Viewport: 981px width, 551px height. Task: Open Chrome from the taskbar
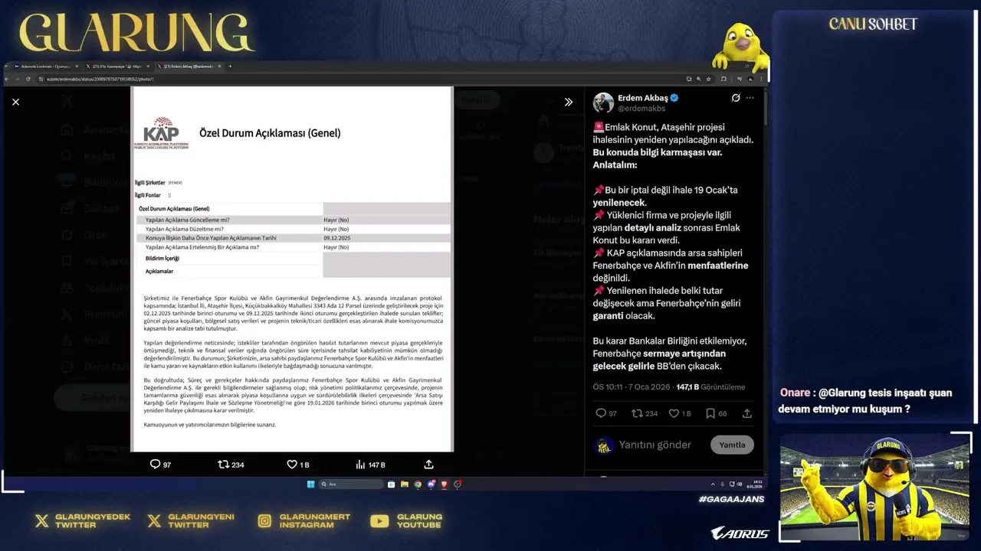(418, 484)
